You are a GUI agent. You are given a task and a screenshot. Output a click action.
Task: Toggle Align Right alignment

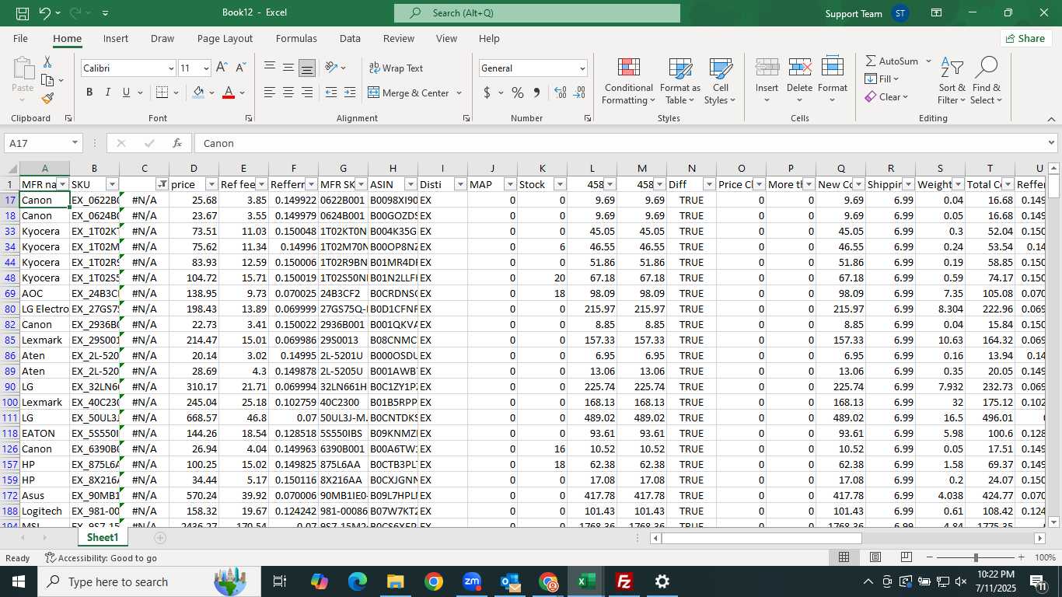tap(307, 93)
